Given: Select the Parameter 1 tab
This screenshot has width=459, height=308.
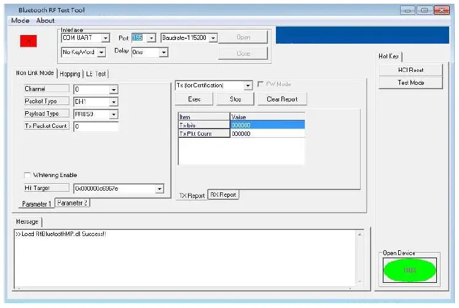Looking at the screenshot, I should point(36,203).
